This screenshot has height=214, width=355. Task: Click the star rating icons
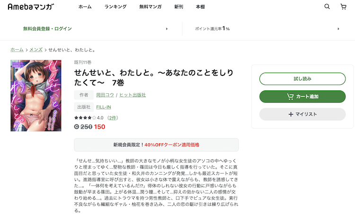coord(85,118)
